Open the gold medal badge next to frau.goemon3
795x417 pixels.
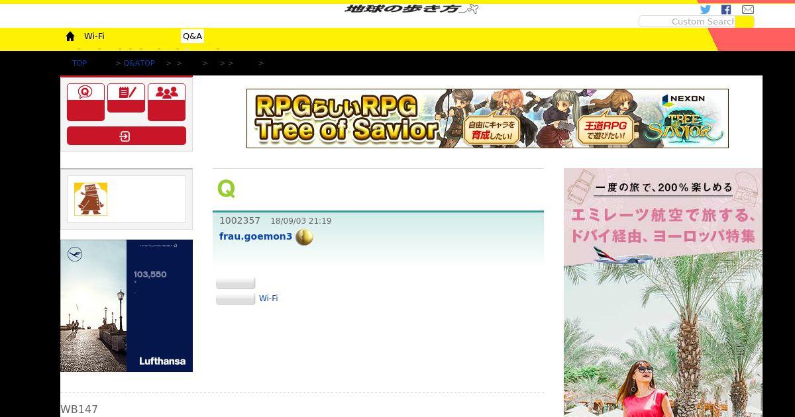(x=304, y=236)
